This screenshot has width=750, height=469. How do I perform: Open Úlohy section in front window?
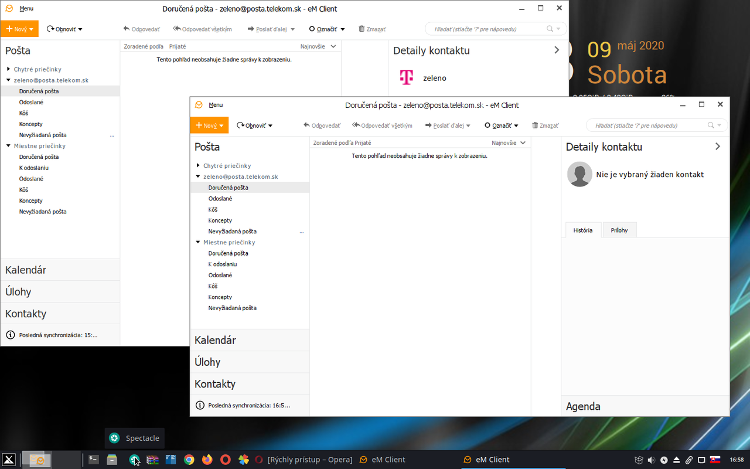pos(250,362)
